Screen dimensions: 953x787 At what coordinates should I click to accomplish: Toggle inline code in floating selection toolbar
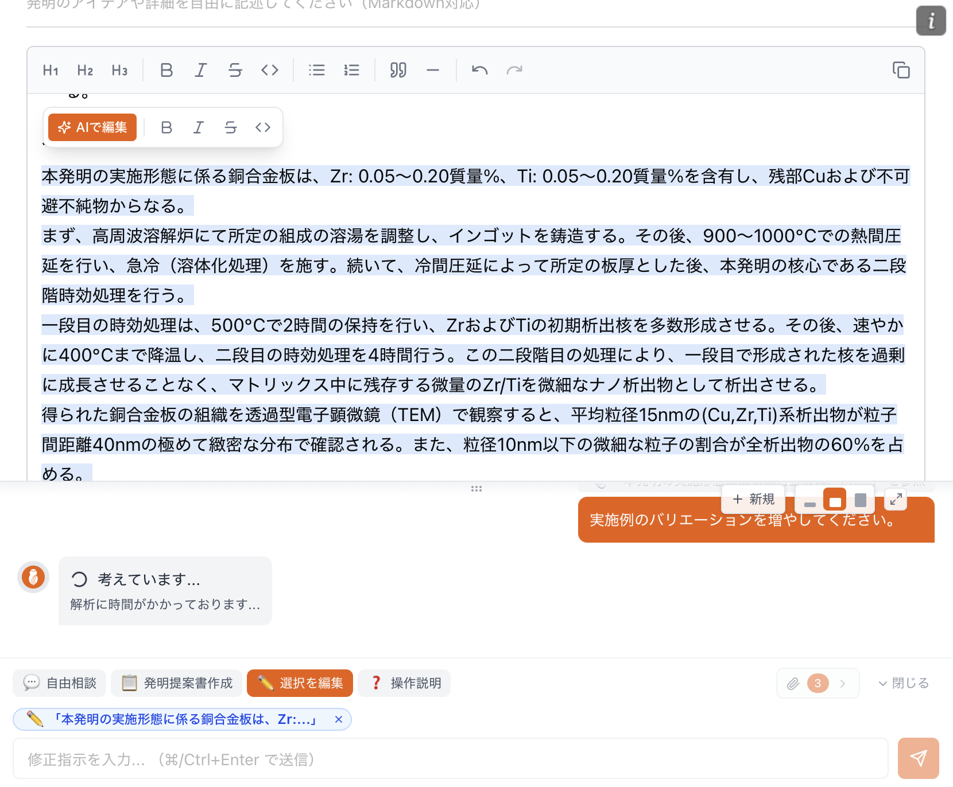(x=263, y=127)
